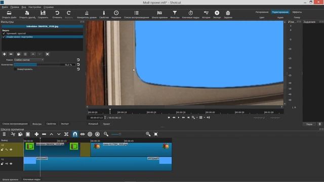The image size is (324, 182).
Task: Toggle snapping with the magnet icon
Action: coord(75,134)
